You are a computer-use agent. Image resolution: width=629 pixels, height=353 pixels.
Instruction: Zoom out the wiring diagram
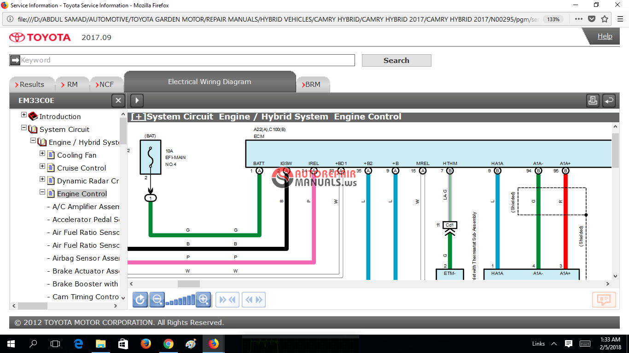(x=157, y=300)
